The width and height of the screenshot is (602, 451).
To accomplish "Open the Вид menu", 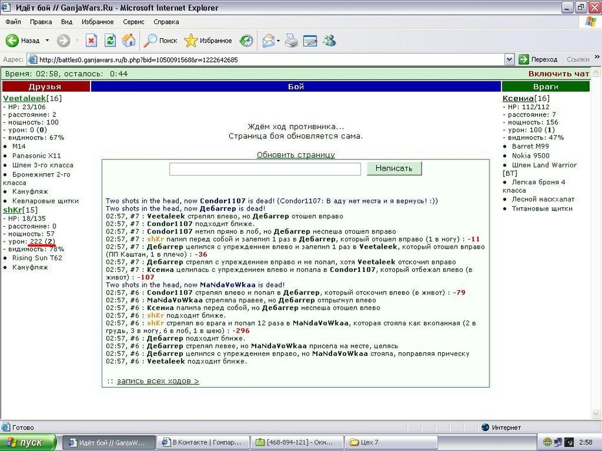I will 67,22.
